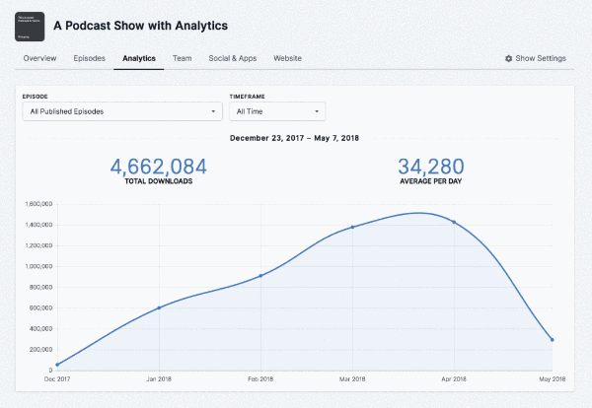Select the Jan 2018 chart data point
This screenshot has height=408, width=592.
click(159, 307)
